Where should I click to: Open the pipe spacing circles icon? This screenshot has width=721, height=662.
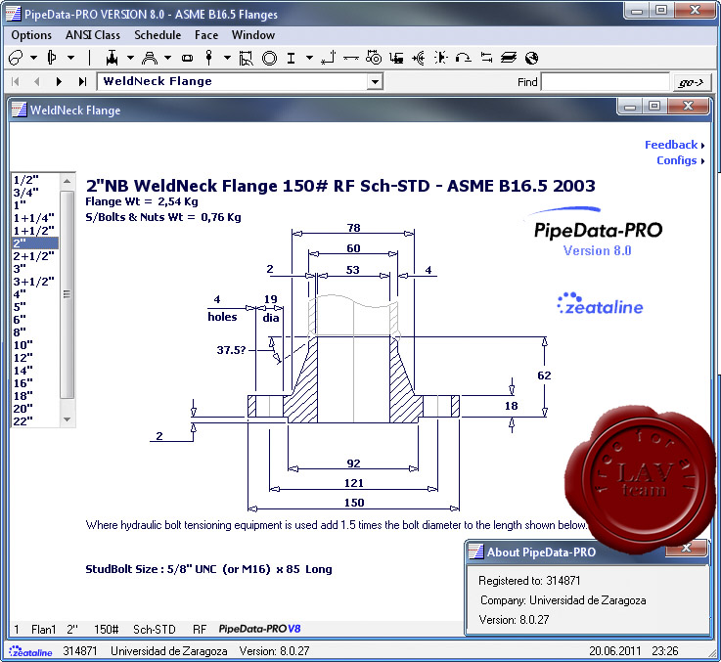pos(374,58)
